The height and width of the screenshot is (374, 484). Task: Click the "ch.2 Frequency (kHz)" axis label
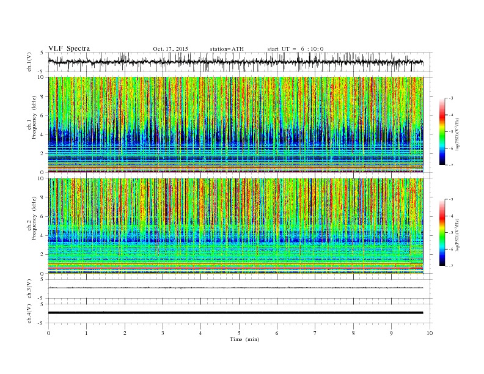[32, 218]
